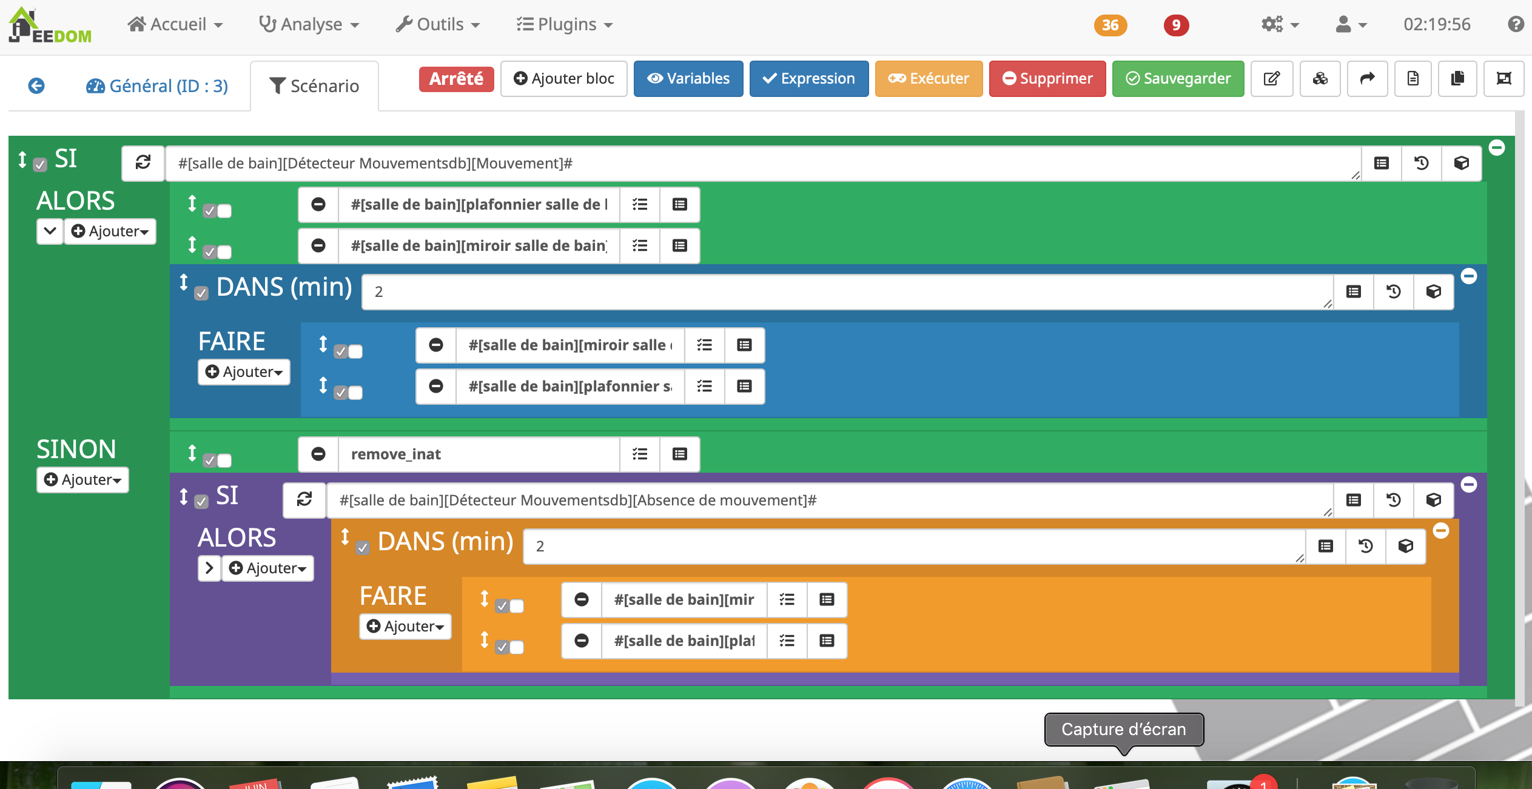Open the Variables button
Image resolution: width=1532 pixels, height=789 pixels.
pyautogui.click(x=688, y=79)
